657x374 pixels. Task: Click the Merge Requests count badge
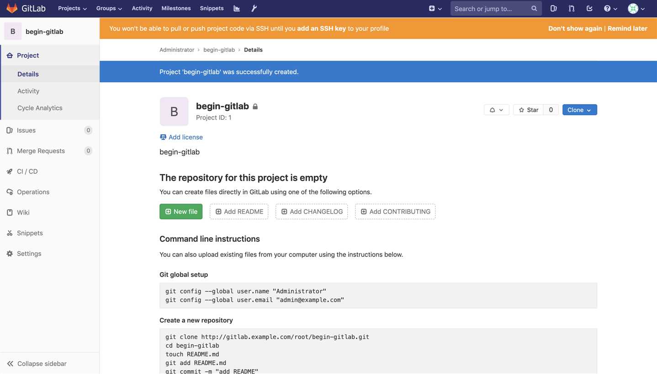point(88,151)
